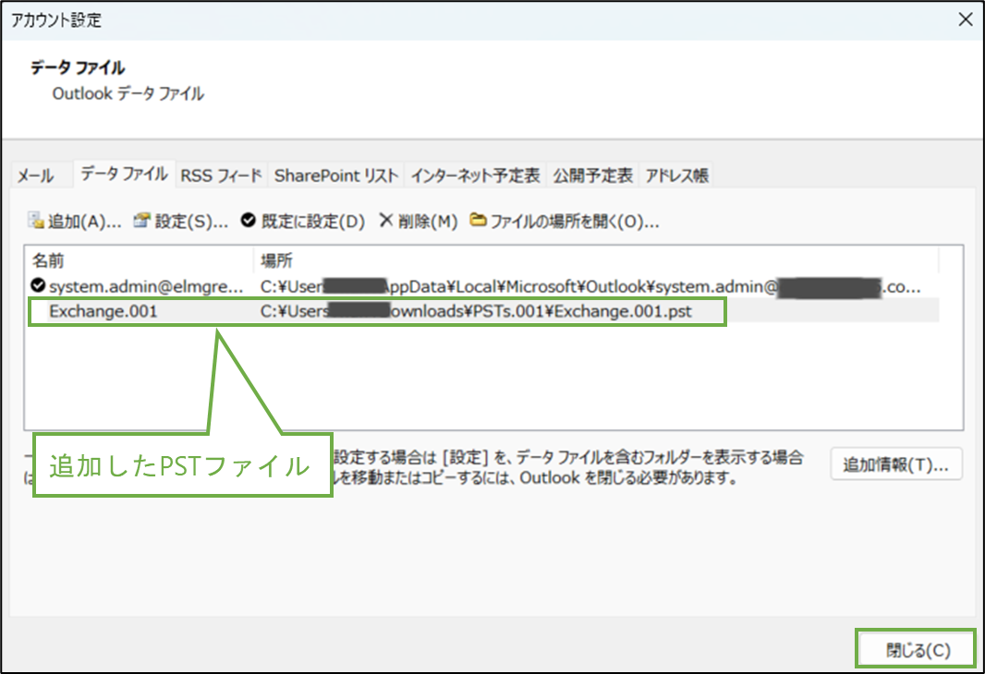Switch to インターネット予定表 tab
The height and width of the screenshot is (674, 985).
pyautogui.click(x=476, y=175)
